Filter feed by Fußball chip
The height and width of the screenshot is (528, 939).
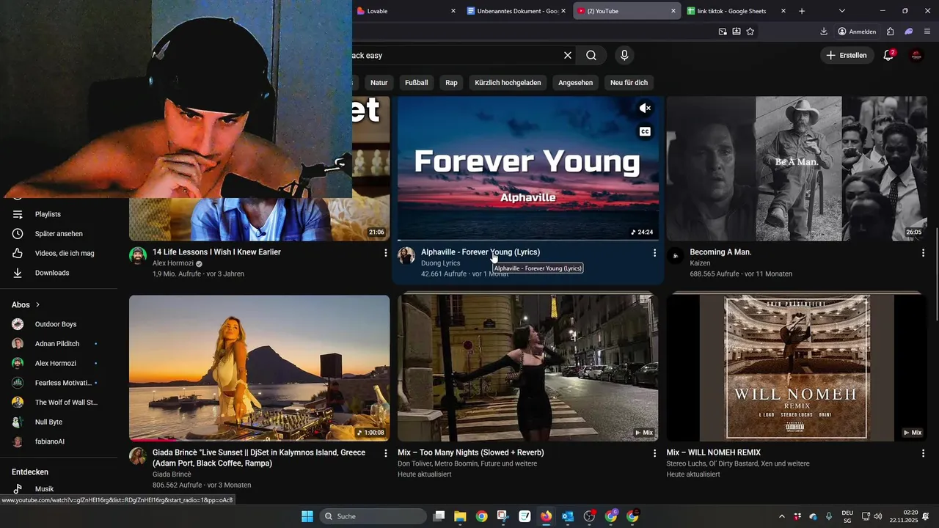tap(416, 83)
